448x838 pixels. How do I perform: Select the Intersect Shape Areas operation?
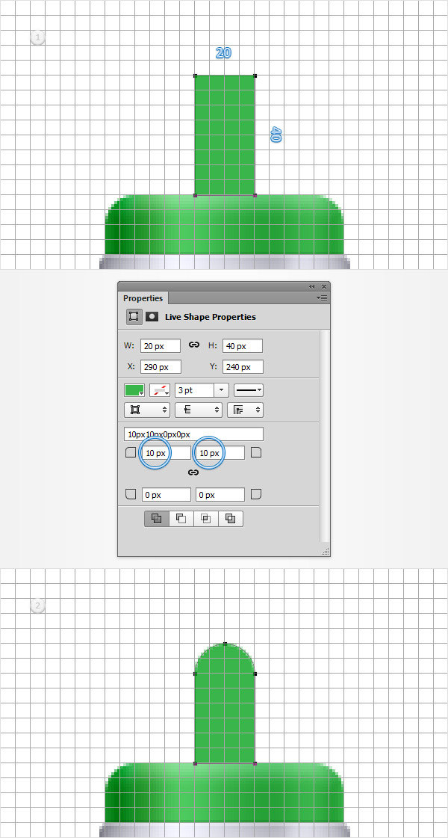[205, 518]
